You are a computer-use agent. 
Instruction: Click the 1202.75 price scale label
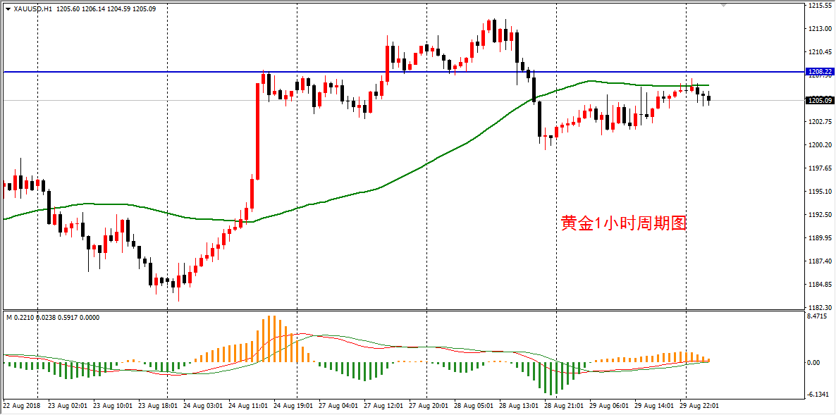(x=819, y=122)
